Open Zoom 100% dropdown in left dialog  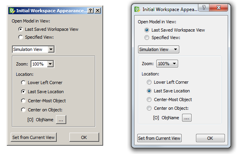(42, 64)
